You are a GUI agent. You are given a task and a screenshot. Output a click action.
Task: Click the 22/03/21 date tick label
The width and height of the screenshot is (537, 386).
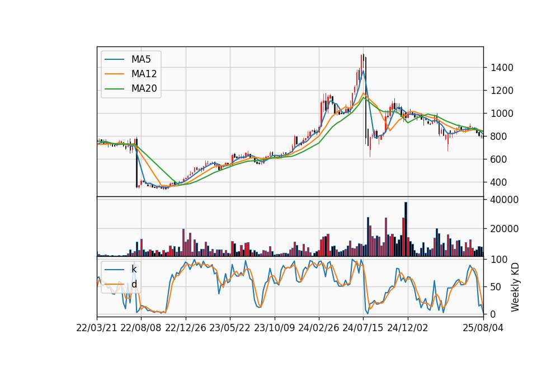[x=97, y=328]
